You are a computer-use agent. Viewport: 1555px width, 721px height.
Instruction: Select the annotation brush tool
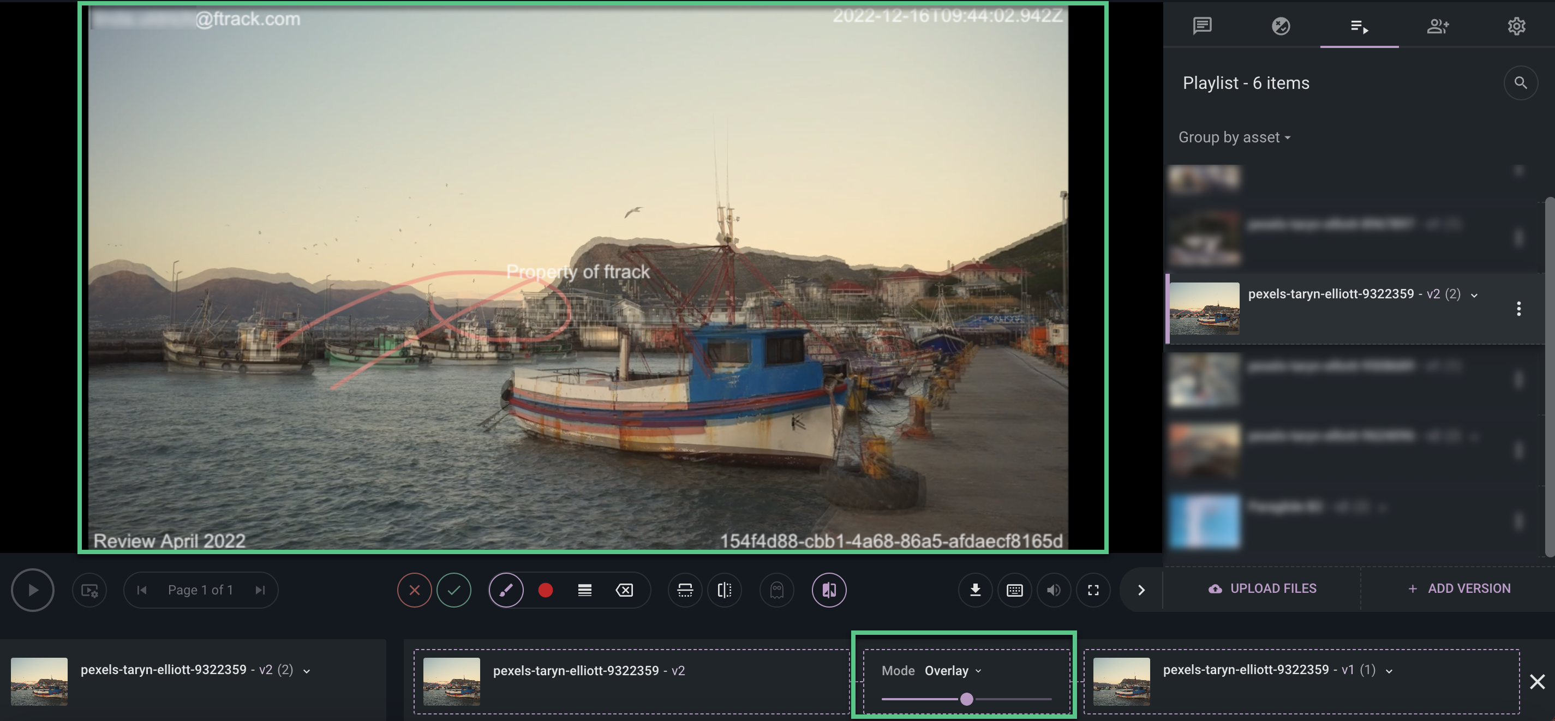pyautogui.click(x=506, y=590)
